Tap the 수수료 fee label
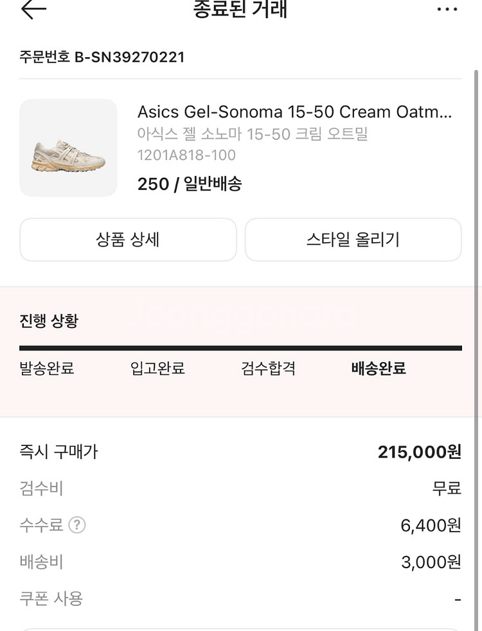Screen dimensions: 482x631 pos(42,525)
